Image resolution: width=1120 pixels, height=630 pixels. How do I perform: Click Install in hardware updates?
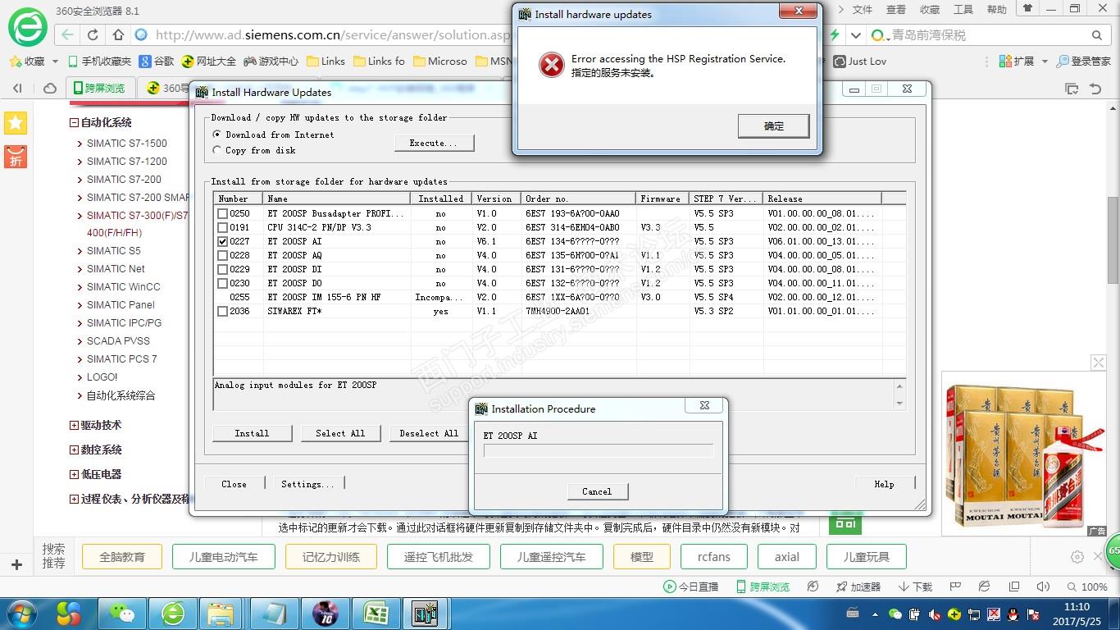point(252,433)
